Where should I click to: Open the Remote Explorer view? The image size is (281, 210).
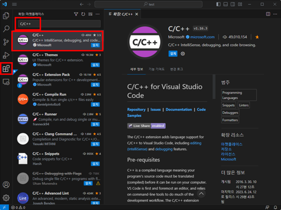pos(6,82)
